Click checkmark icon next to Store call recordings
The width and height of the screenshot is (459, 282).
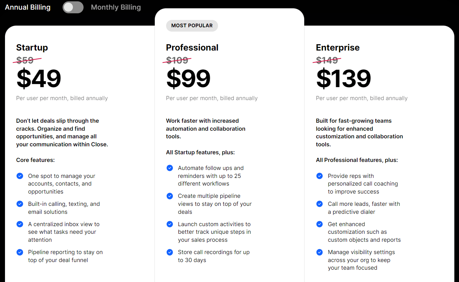[x=170, y=252]
